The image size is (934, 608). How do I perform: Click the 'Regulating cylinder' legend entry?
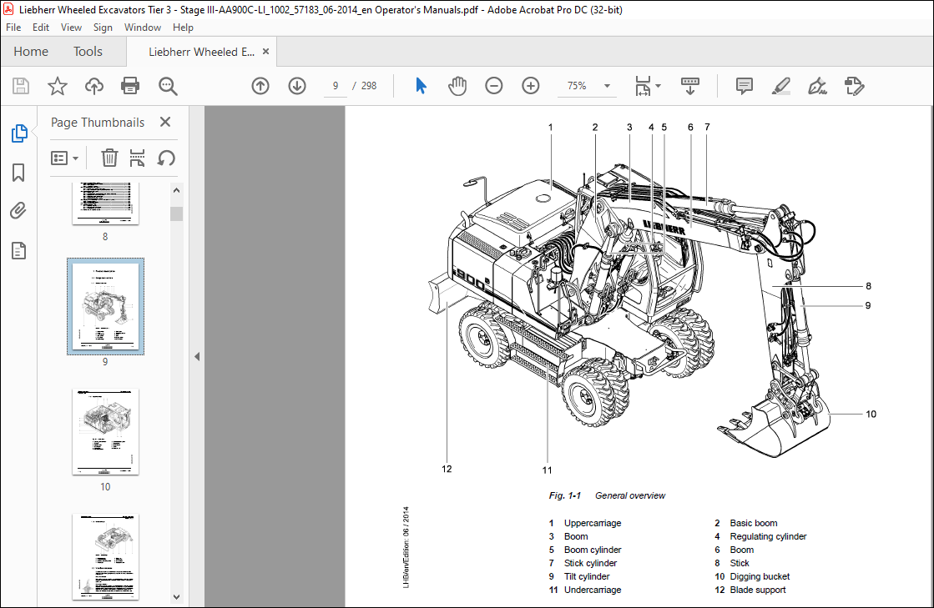[x=769, y=536]
